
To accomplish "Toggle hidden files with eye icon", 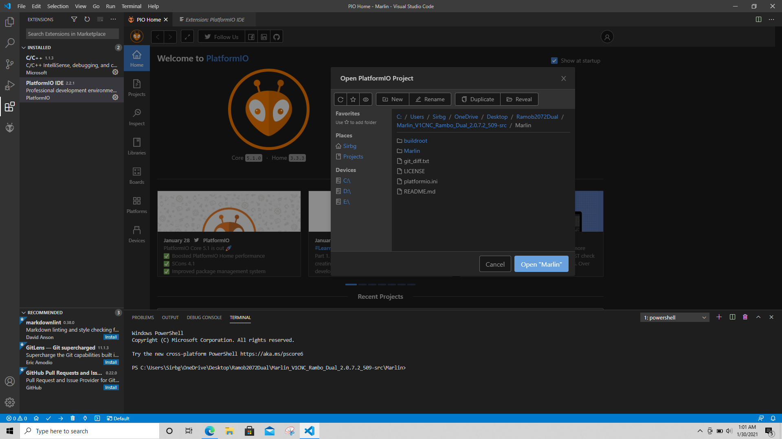I will (366, 99).
